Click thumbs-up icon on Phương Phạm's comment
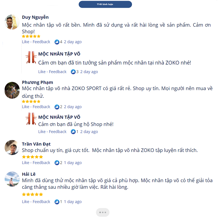 57,107
